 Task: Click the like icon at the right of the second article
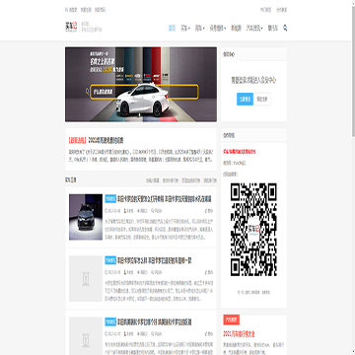point(207,272)
